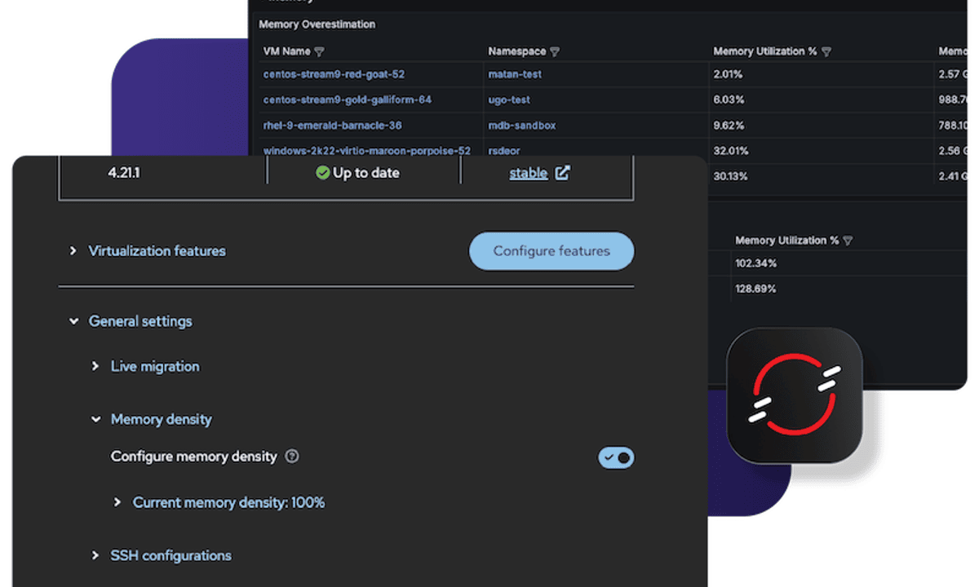
Task: Open VM centos-stream9-gold-galliform-64
Action: coord(348,99)
